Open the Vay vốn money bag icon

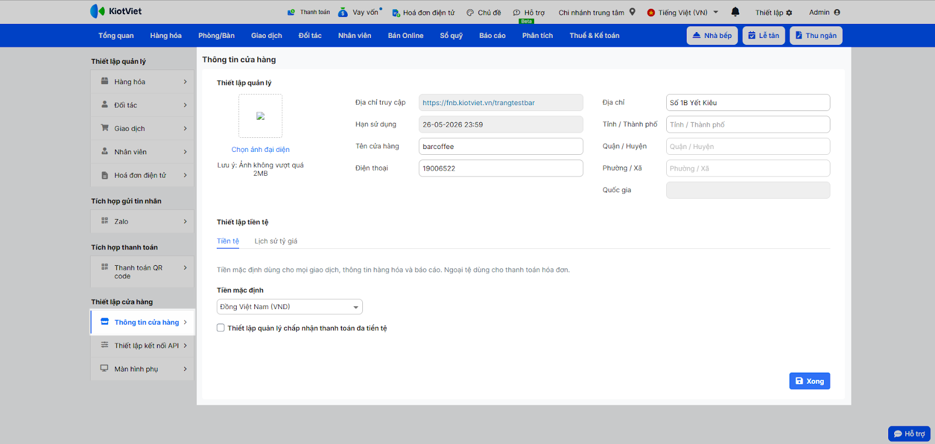point(343,12)
